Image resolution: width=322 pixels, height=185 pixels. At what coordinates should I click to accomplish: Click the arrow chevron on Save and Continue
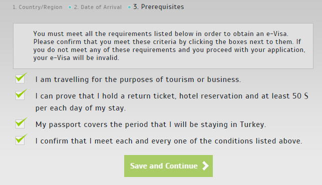coord(205,165)
